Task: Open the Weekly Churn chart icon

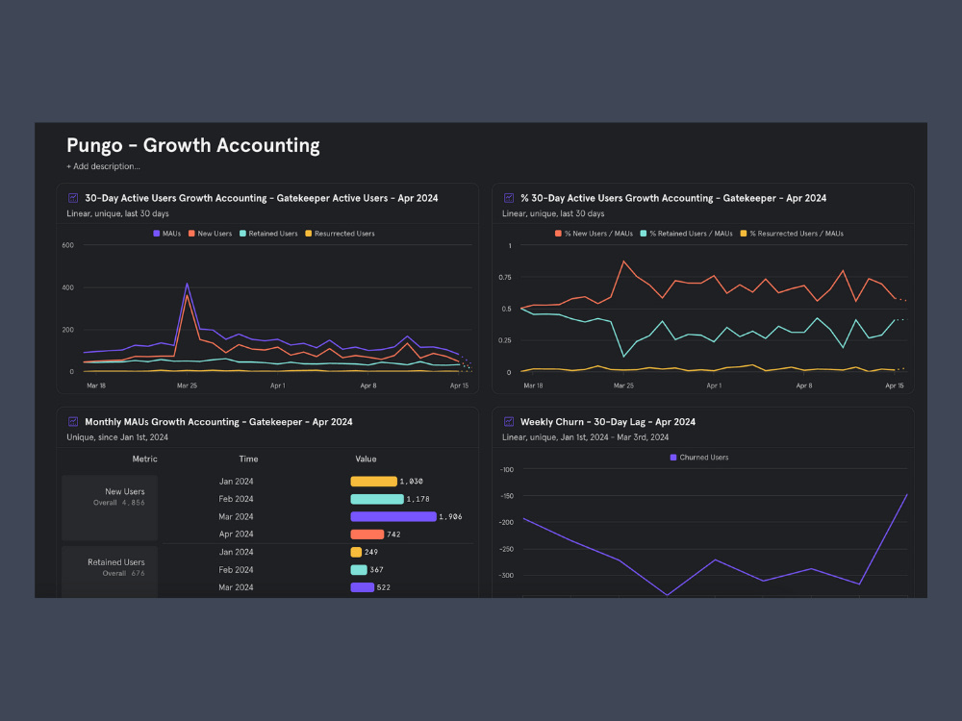Action: tap(508, 421)
